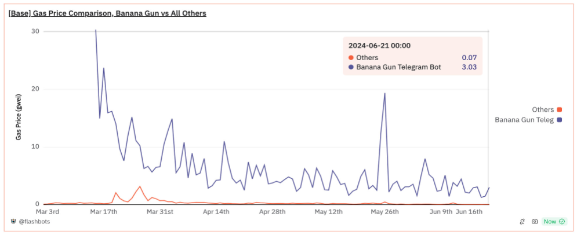577x235 pixels.
Task: Click the alert bell icon
Action: coord(522,222)
